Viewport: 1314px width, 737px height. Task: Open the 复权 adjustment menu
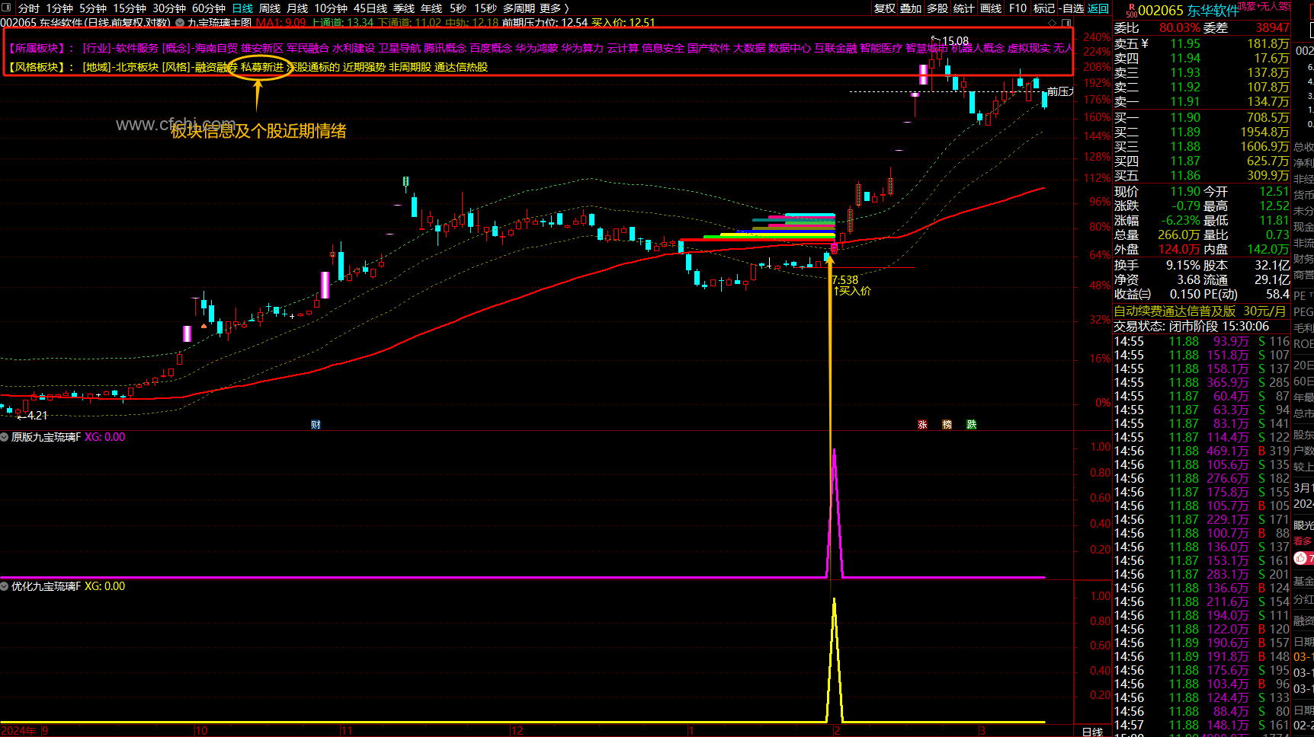click(x=885, y=8)
